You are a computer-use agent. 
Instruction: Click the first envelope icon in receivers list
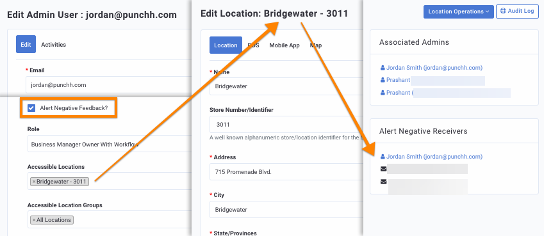coord(383,169)
